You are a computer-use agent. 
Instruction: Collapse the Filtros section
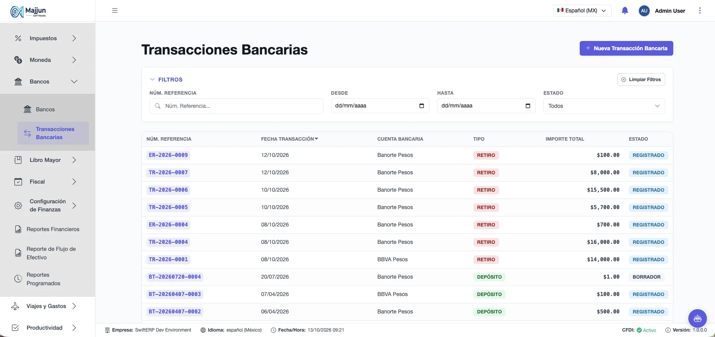click(x=166, y=79)
